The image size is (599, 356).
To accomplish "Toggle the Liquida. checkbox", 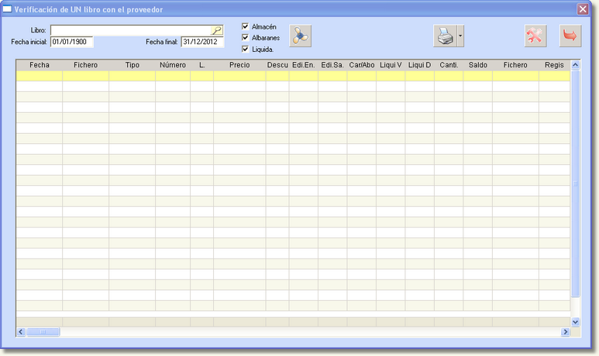I will coord(246,49).
